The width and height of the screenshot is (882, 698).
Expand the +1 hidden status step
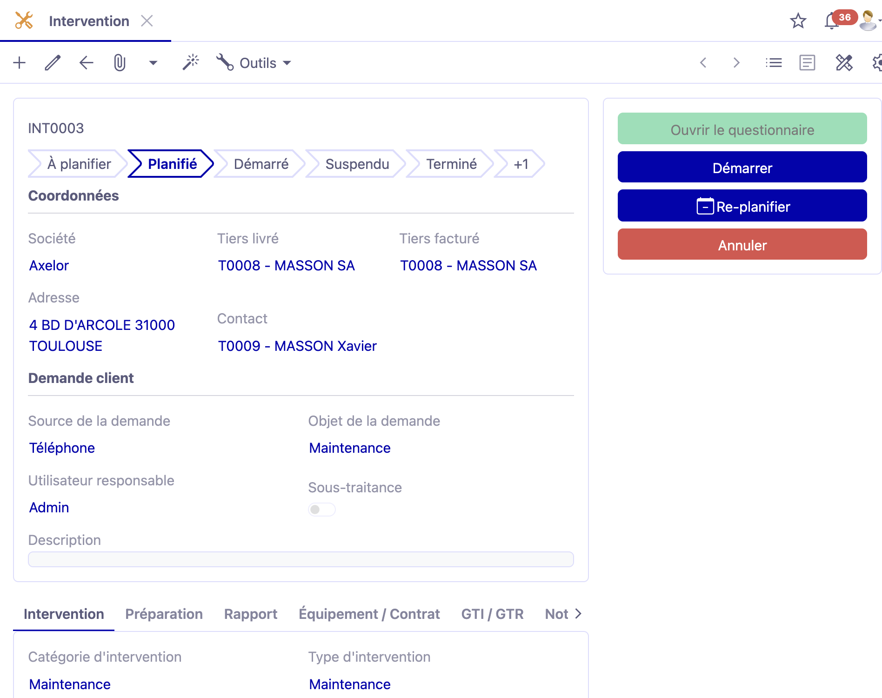pos(521,164)
